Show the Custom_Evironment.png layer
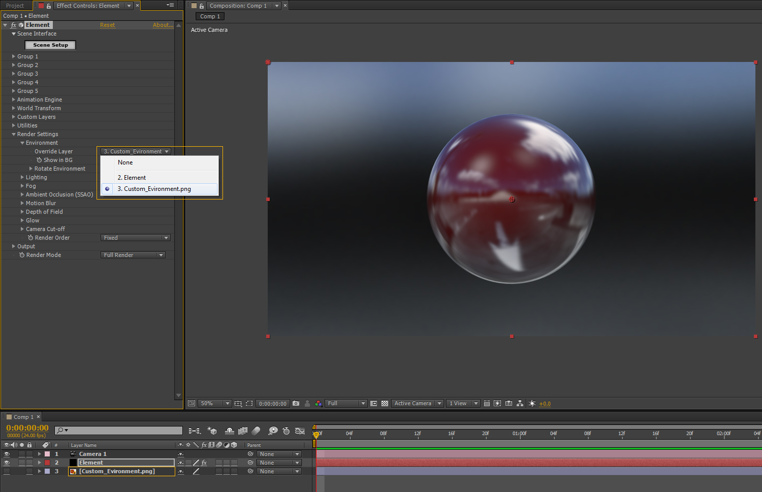 [x=7, y=471]
